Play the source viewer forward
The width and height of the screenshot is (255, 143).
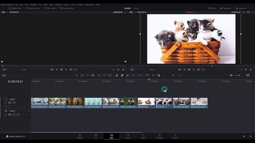coord(66,70)
